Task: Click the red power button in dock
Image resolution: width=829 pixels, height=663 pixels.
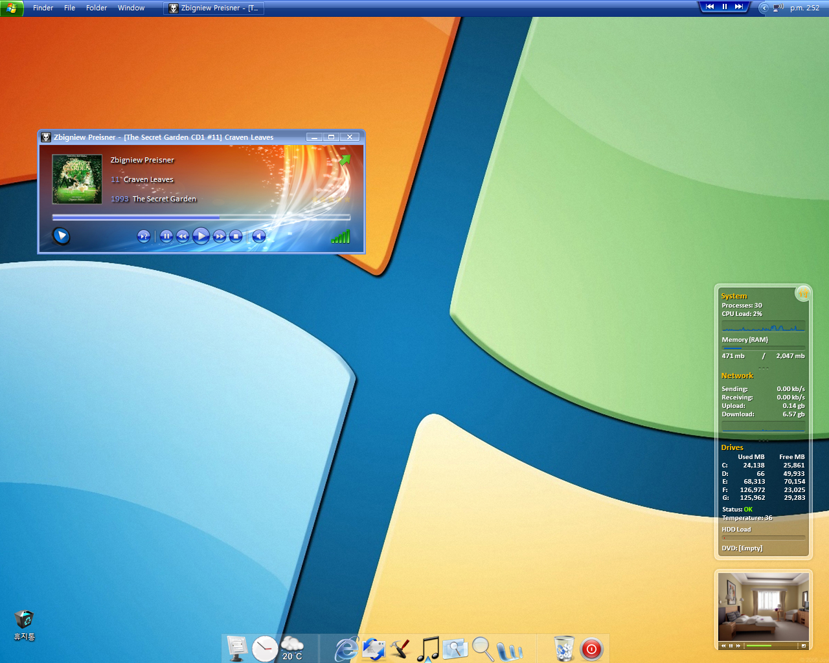Action: click(x=591, y=649)
